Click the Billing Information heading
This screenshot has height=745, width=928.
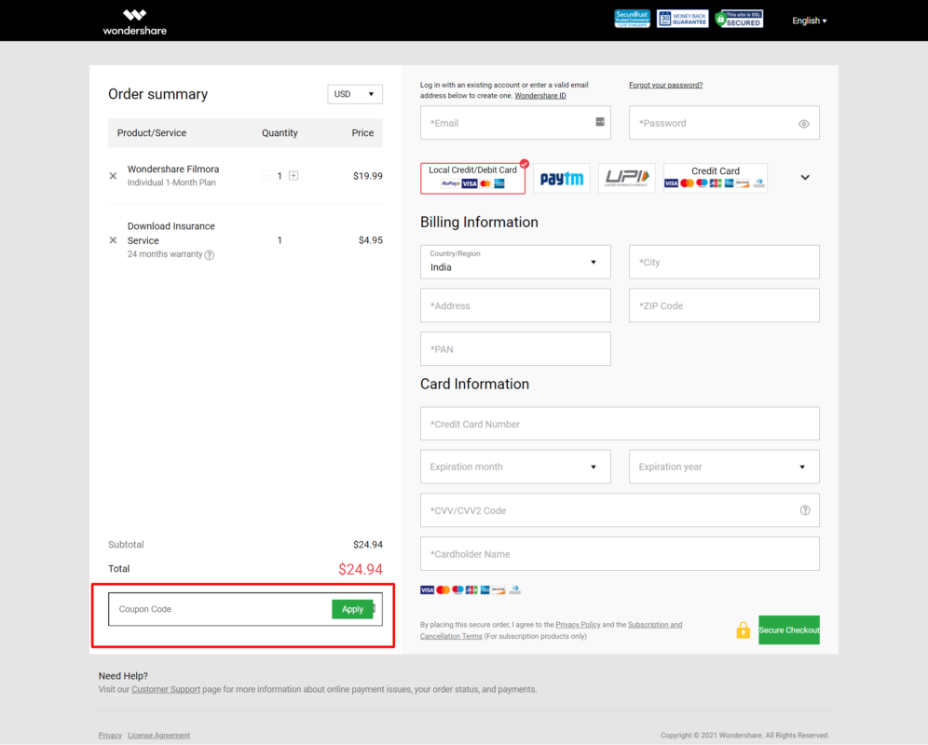click(480, 222)
